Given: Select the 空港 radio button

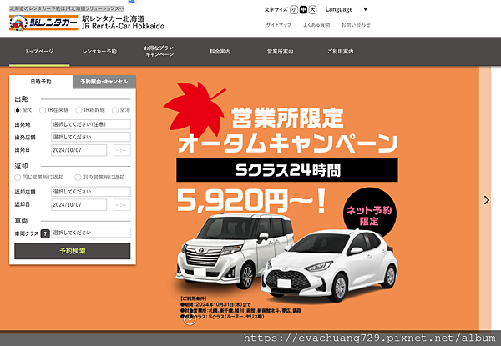Looking at the screenshot, I should (114, 110).
